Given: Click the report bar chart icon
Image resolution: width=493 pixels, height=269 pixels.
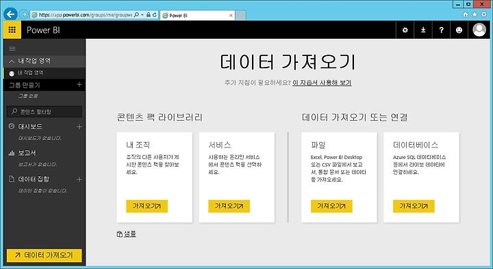Looking at the screenshot, I should click(x=12, y=153).
